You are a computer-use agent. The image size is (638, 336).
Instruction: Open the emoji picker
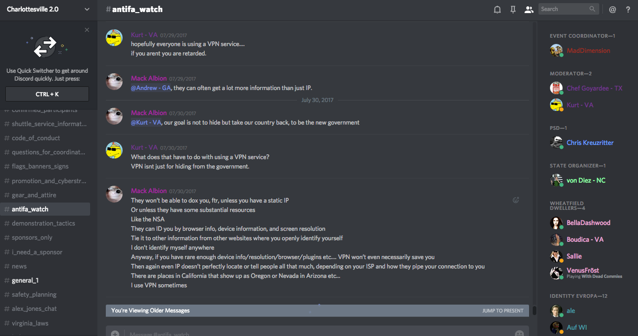click(x=519, y=333)
